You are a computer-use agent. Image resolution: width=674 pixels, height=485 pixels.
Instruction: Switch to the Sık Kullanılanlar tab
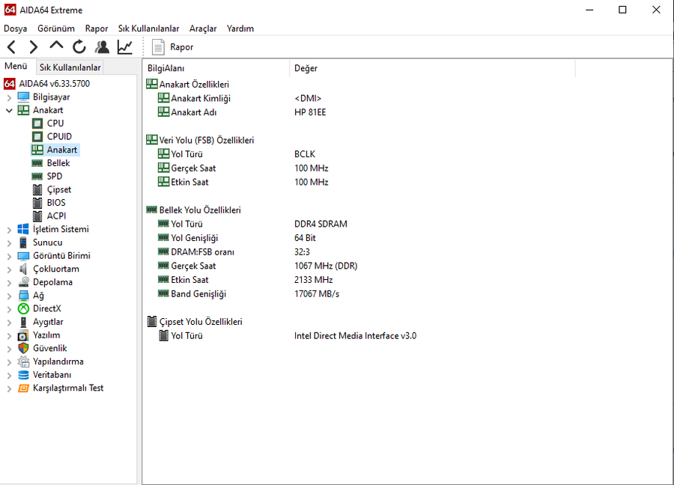point(70,67)
